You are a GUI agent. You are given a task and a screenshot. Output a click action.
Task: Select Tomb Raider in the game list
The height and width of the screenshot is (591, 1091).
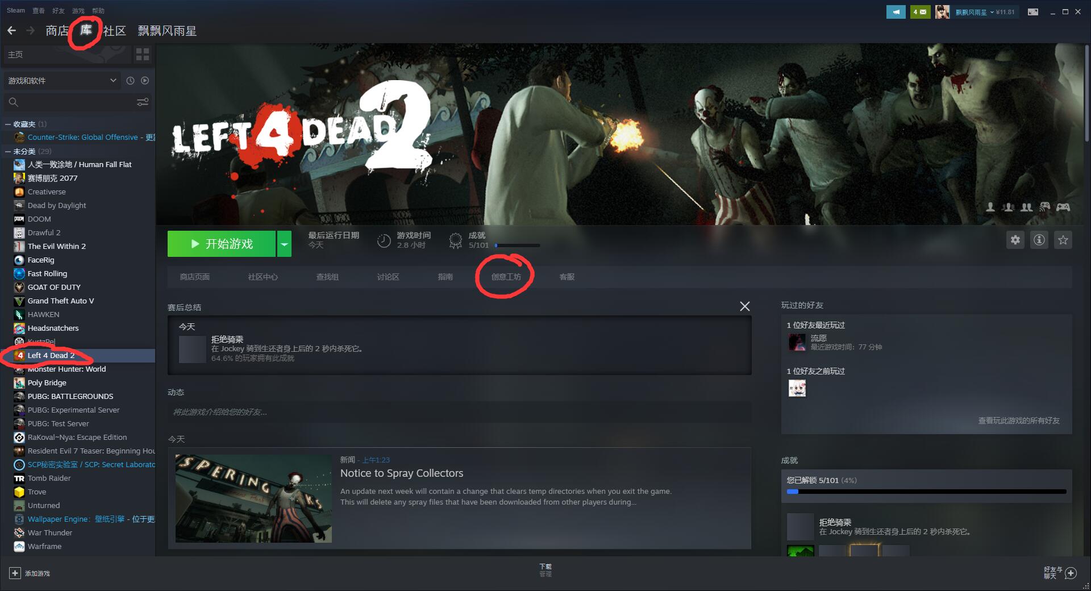pos(78,478)
